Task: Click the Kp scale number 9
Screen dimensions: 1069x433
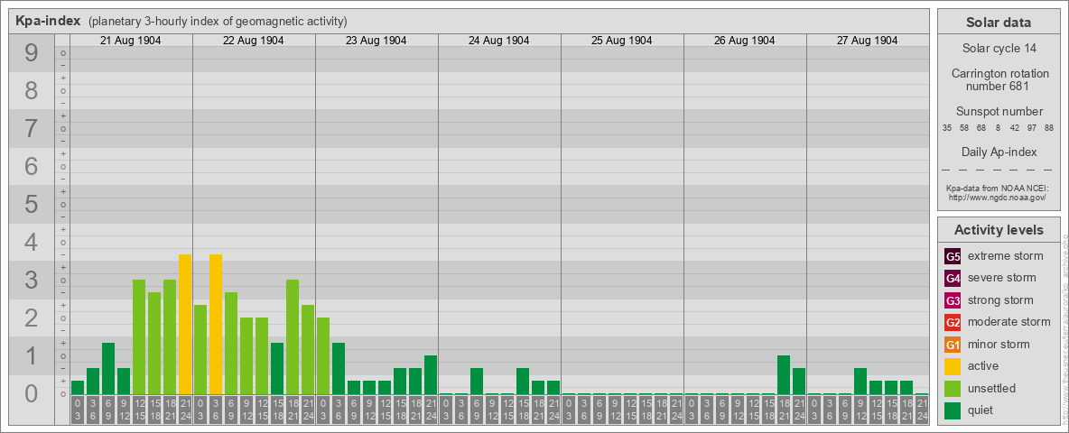Action: pyautogui.click(x=32, y=53)
